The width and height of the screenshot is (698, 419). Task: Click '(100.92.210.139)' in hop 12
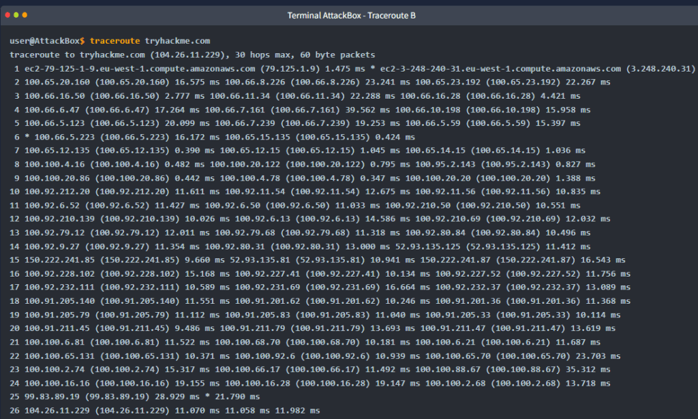140,219
